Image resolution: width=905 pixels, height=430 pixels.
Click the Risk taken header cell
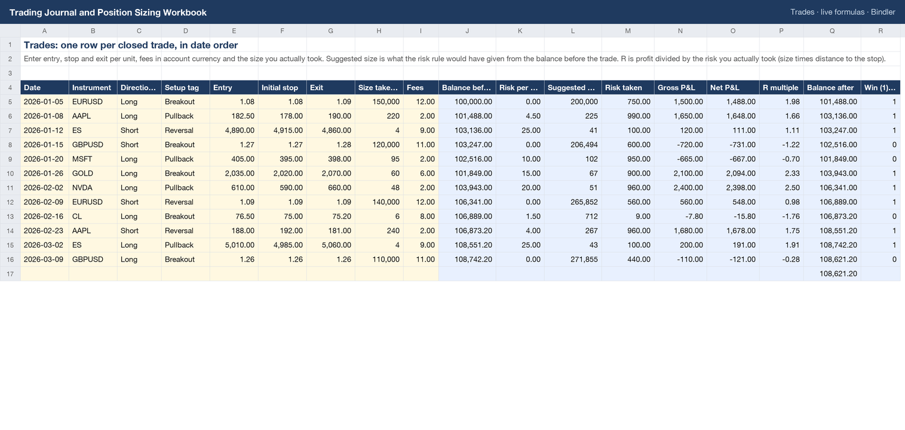pyautogui.click(x=627, y=87)
